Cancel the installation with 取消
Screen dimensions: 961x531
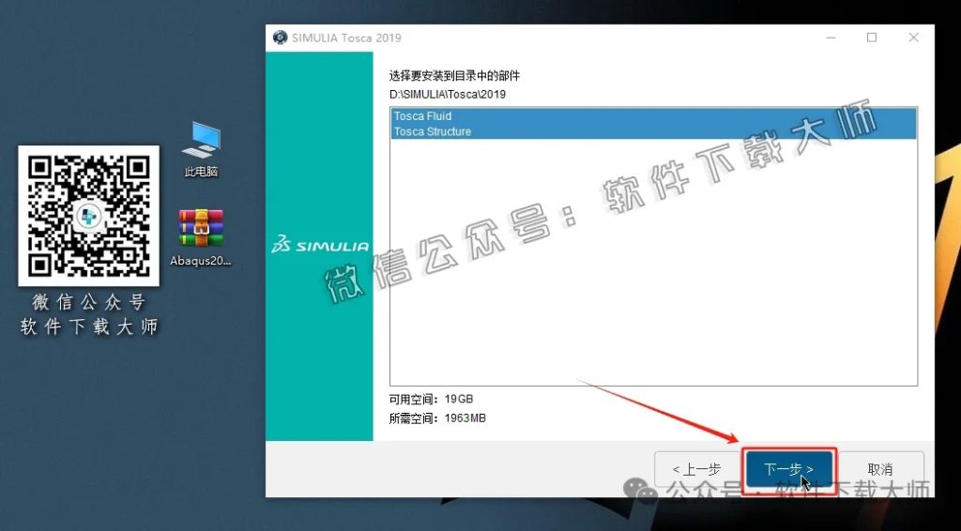tap(879, 469)
